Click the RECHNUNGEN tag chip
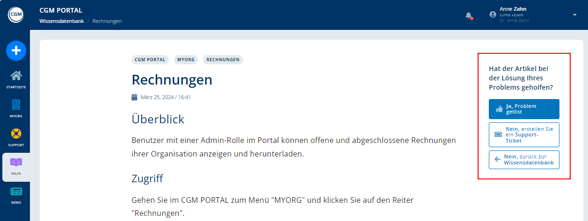Image resolution: width=588 pixels, height=221 pixels. point(223,60)
